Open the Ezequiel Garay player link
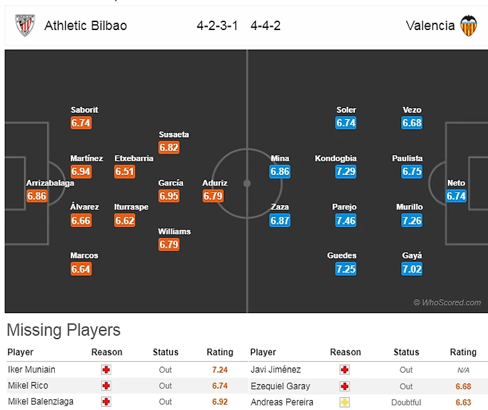 (x=281, y=385)
